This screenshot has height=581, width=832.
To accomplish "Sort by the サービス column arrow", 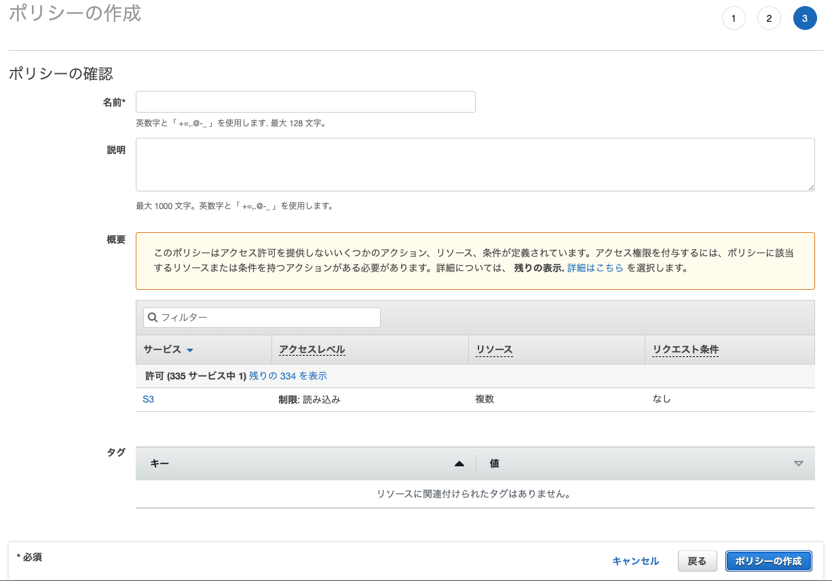I will [190, 350].
